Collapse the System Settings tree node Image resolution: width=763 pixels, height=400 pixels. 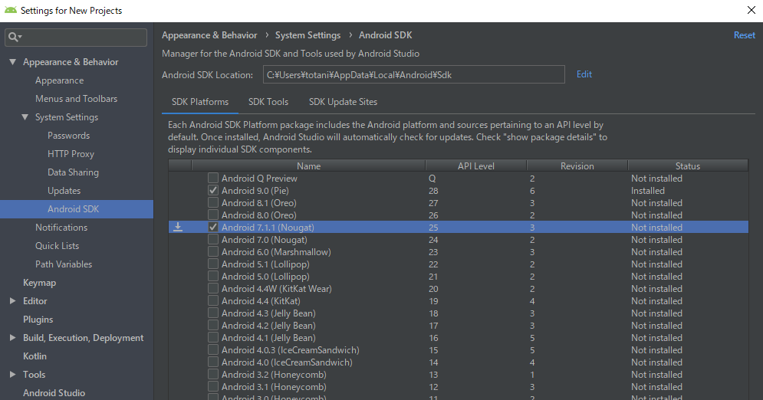25,117
